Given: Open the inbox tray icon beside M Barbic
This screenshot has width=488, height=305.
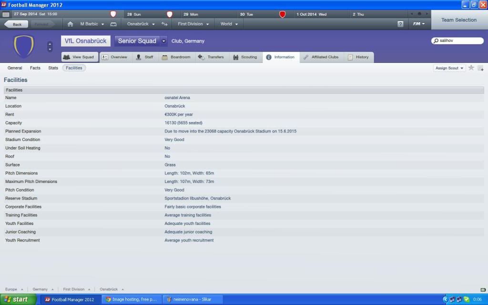Looking at the screenshot, I should point(113,24).
